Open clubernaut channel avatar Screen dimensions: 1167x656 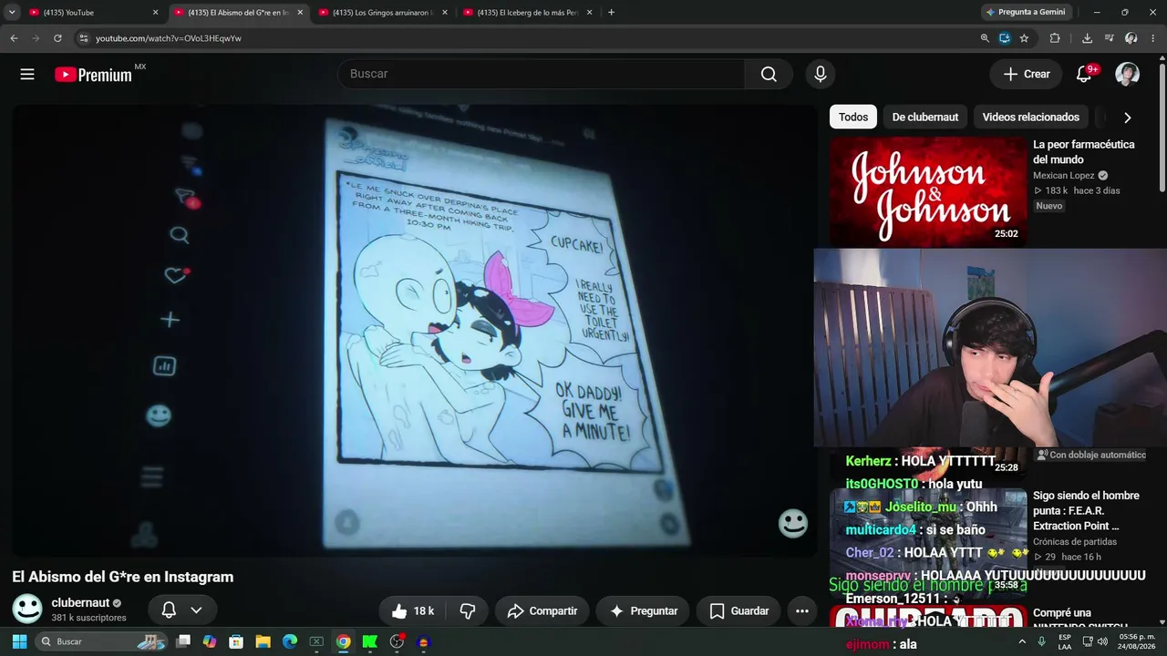coord(27,610)
